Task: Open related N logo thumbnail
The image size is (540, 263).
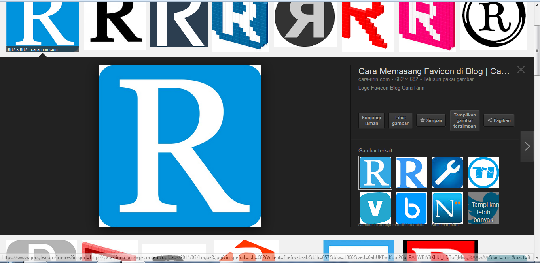Action: 447,208
